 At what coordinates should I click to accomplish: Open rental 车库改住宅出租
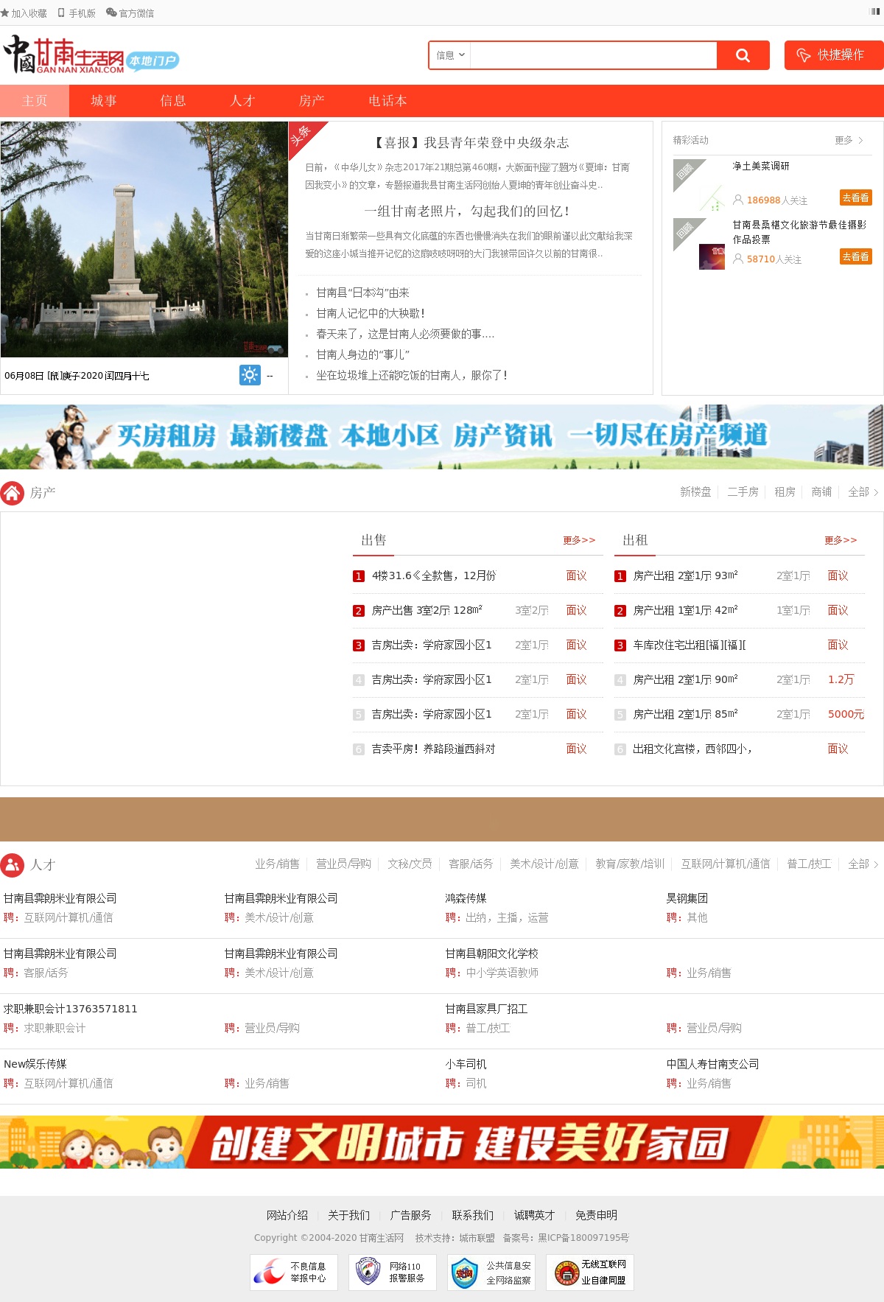(690, 645)
